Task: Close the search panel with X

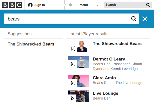Action: 145,19
